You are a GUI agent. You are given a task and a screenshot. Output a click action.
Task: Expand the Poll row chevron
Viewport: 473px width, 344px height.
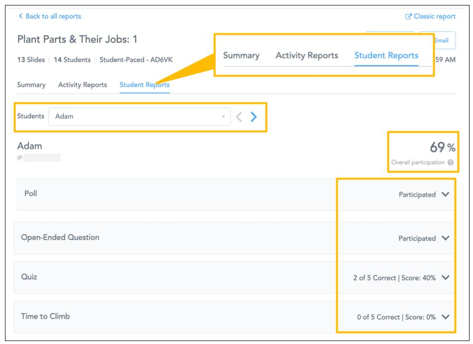[x=445, y=194]
